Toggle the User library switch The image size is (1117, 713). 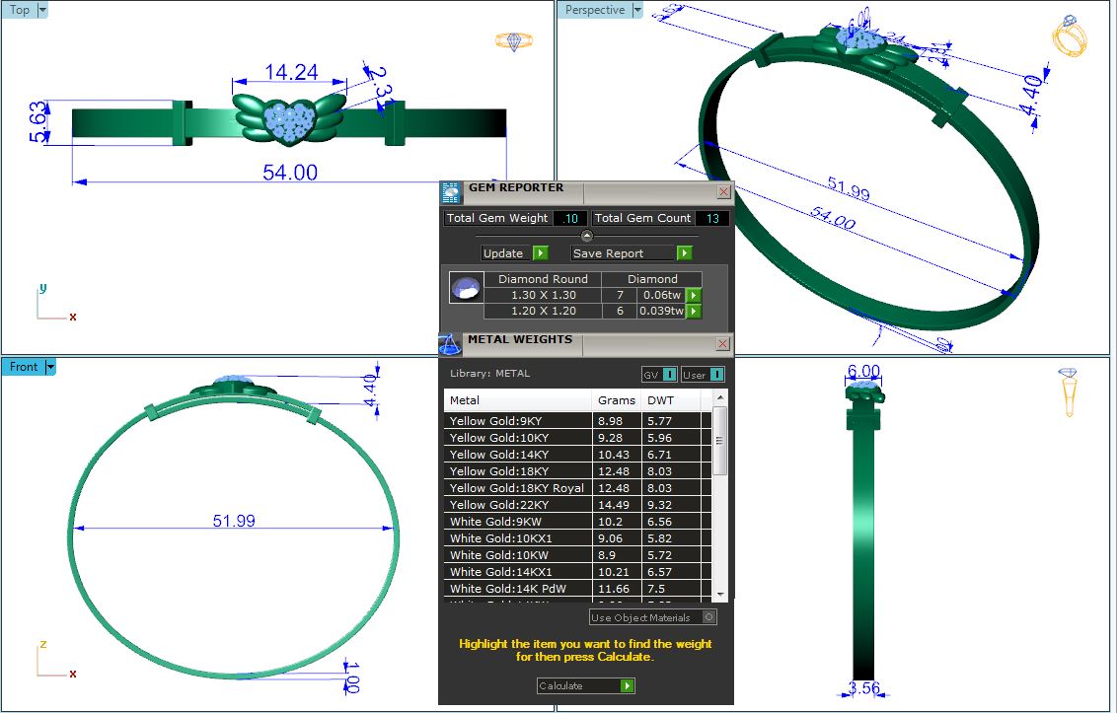(716, 375)
